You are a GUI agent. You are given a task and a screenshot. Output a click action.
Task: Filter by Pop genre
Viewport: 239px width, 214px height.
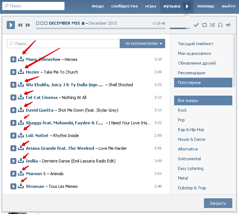tap(181, 120)
